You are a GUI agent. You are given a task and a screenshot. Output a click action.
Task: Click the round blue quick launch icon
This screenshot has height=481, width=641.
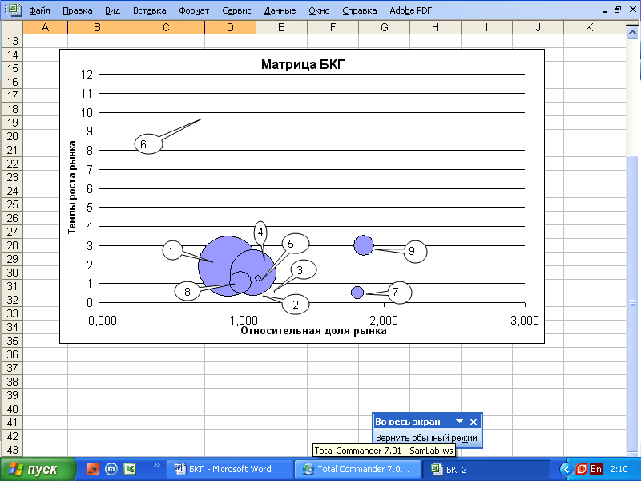pos(111,469)
